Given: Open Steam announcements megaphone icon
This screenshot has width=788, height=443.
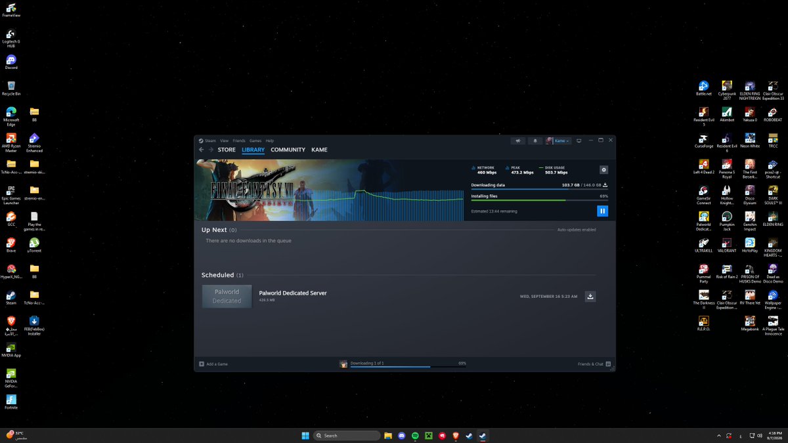Looking at the screenshot, I should 518,140.
